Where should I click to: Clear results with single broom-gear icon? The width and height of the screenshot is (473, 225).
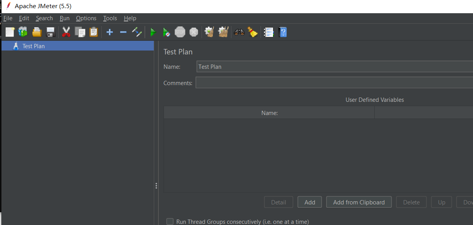pyautogui.click(x=209, y=32)
